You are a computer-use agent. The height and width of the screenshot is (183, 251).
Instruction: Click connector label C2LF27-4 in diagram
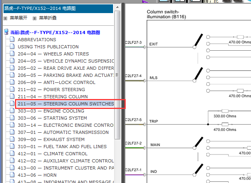[133, 76]
